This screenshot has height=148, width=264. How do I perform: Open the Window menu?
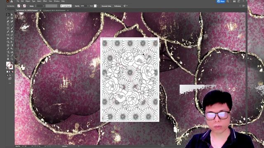(57, 1)
